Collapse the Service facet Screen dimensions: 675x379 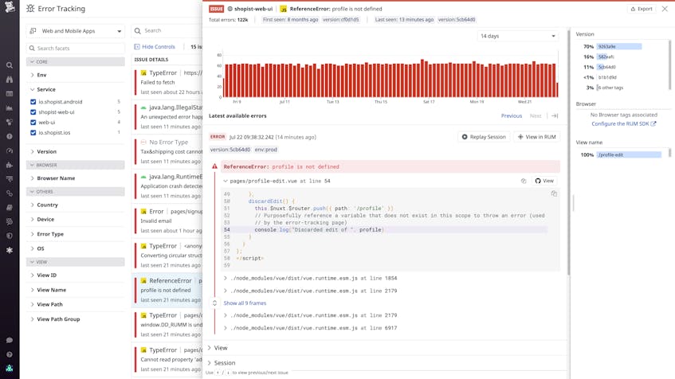point(43,89)
